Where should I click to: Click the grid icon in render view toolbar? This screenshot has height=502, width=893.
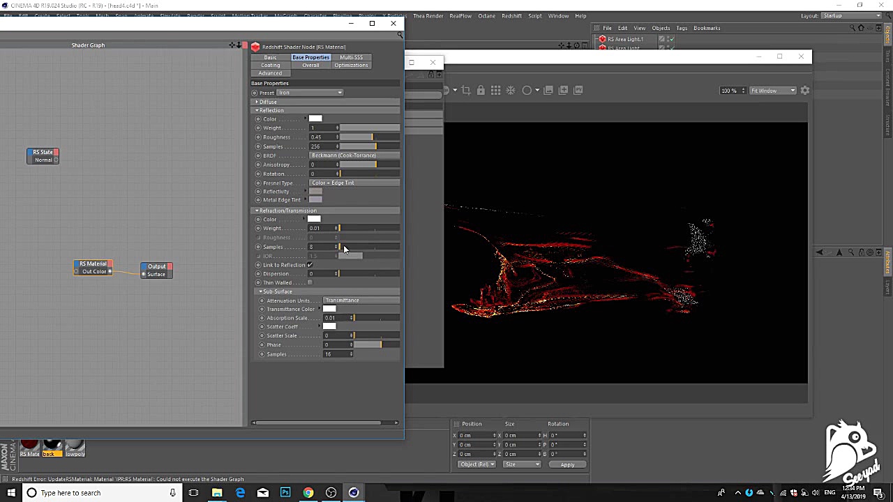(x=495, y=90)
